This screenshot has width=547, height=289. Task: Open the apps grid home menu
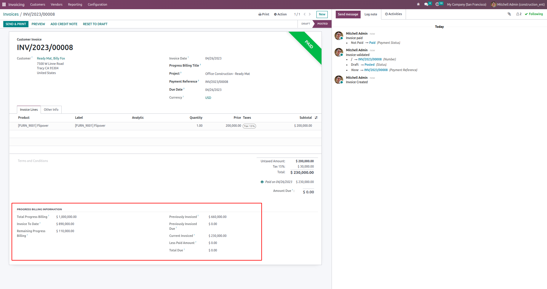[4, 4]
